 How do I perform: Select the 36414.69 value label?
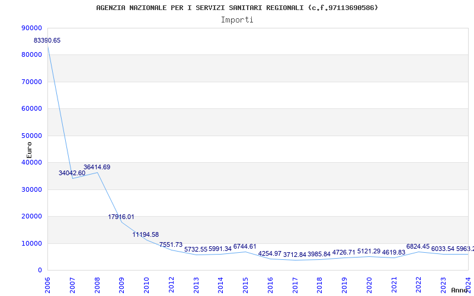[x=97, y=167]
